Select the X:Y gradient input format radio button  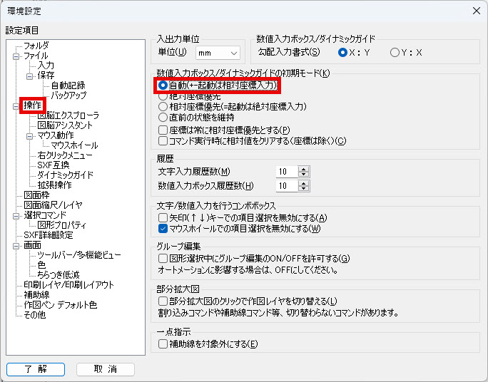343,52
